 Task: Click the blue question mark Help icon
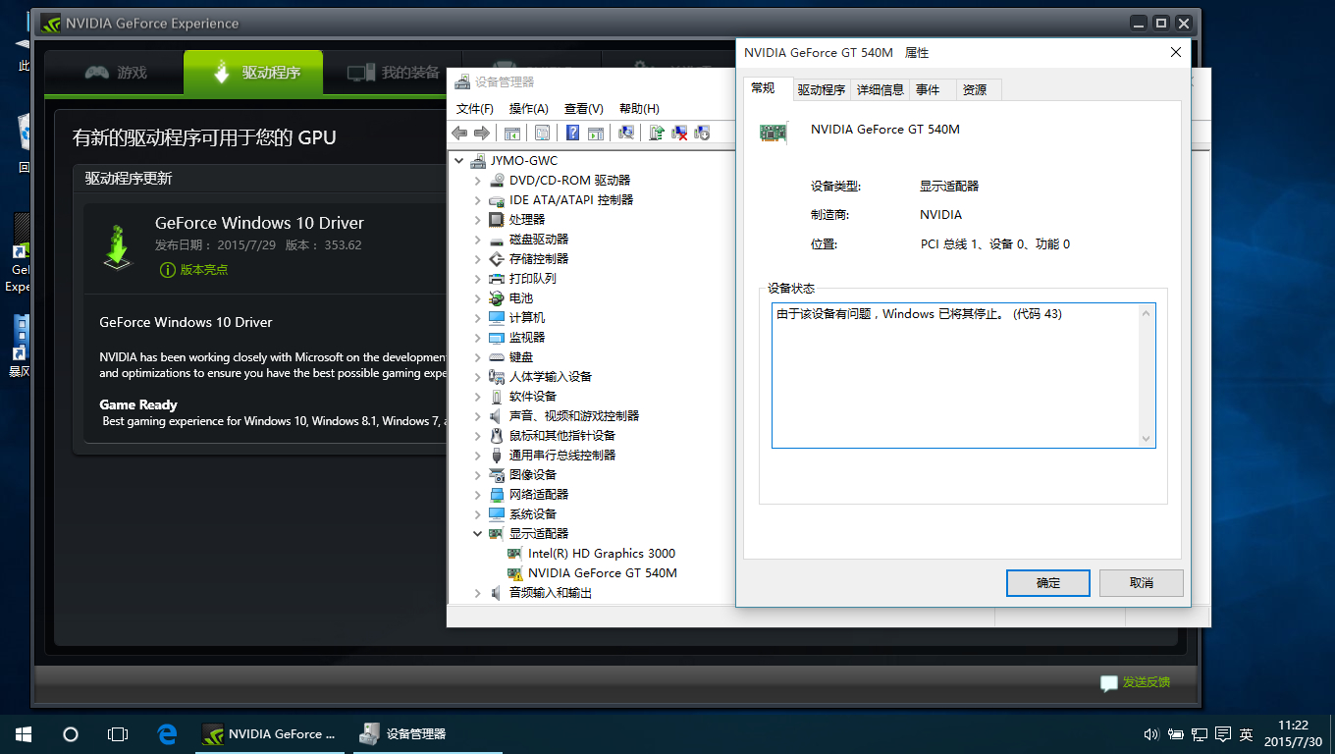pyautogui.click(x=572, y=133)
